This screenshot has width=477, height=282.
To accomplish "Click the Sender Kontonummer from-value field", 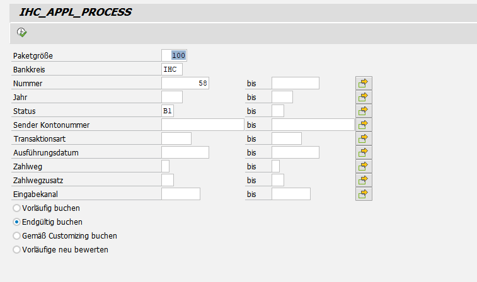I will pos(202,125).
